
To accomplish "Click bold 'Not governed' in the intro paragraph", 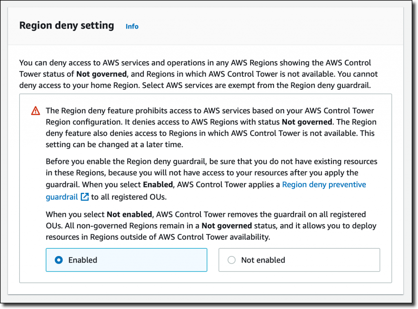I will click(x=102, y=74).
